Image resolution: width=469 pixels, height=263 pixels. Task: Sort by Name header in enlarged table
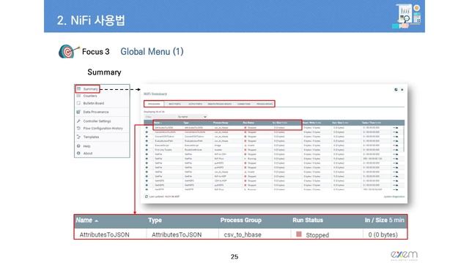86,221
